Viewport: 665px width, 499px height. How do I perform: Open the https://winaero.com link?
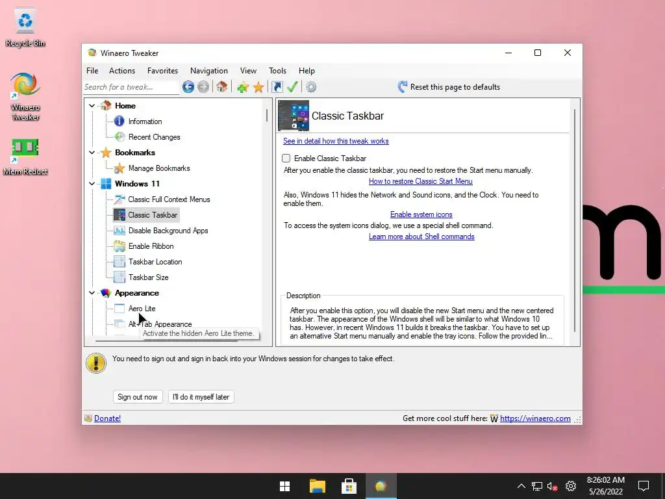tap(535, 418)
